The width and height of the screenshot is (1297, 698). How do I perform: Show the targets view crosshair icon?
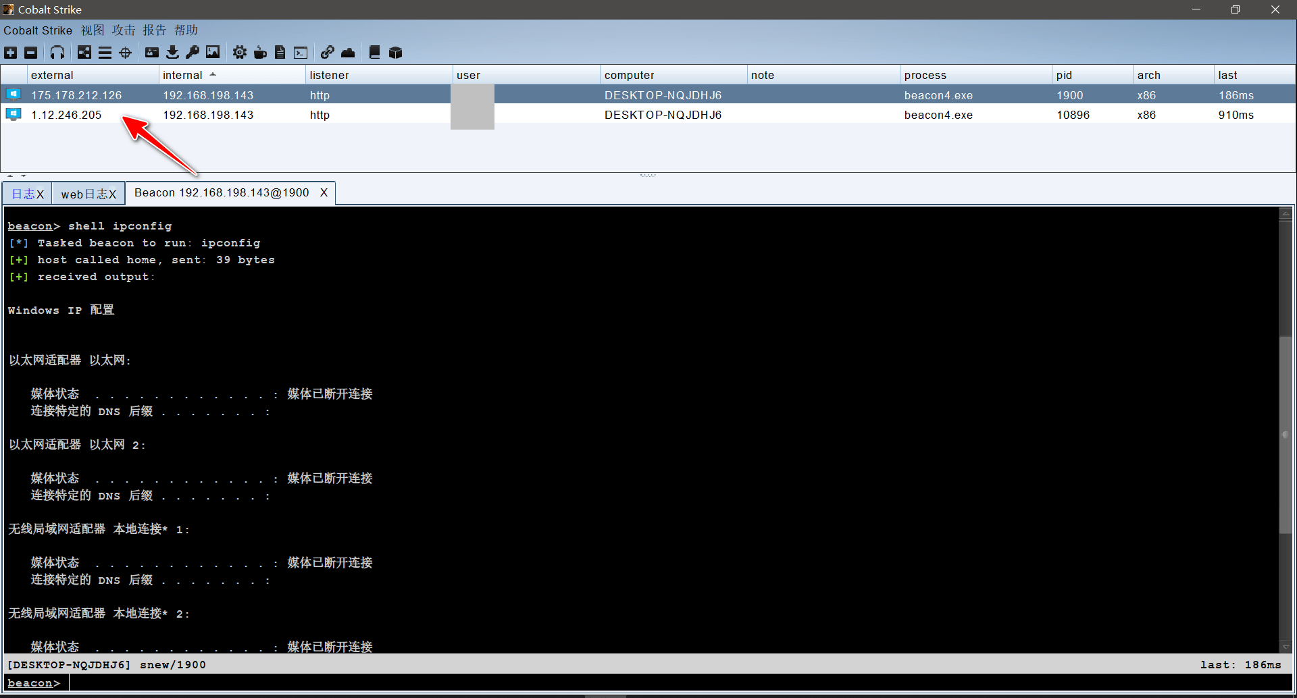(126, 53)
